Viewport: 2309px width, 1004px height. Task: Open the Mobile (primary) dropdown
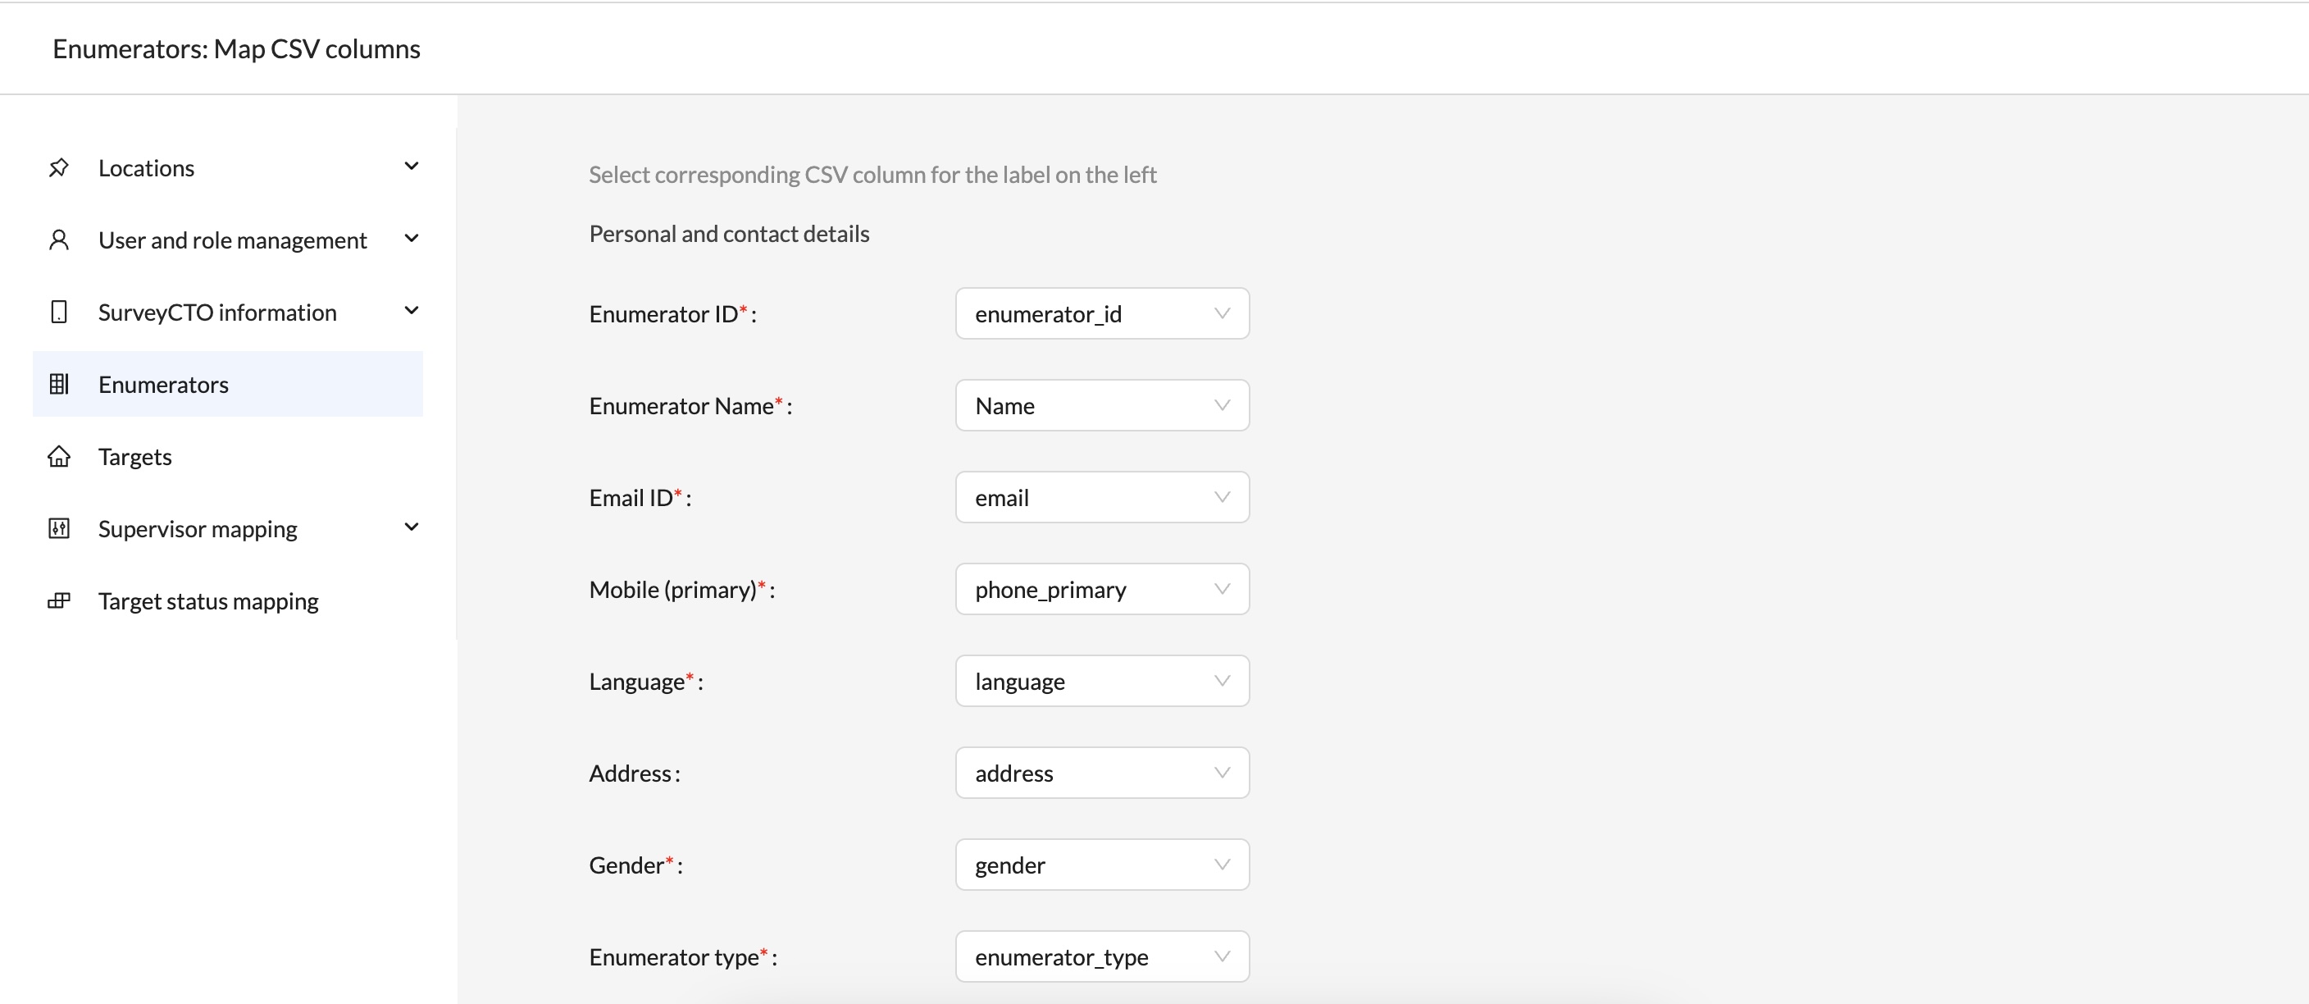pyautogui.click(x=1103, y=589)
